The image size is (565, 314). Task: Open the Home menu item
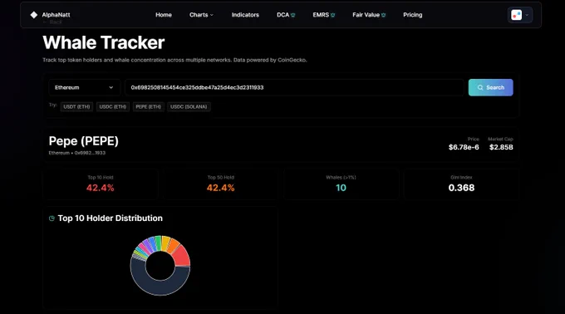pyautogui.click(x=164, y=15)
